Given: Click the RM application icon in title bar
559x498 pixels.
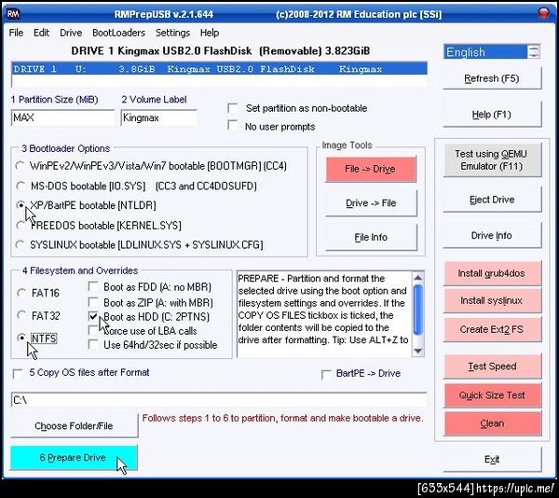Looking at the screenshot, I should pyautogui.click(x=13, y=14).
